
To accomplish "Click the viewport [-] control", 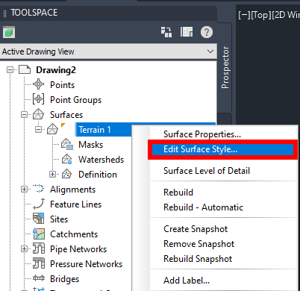I will click(x=244, y=15).
